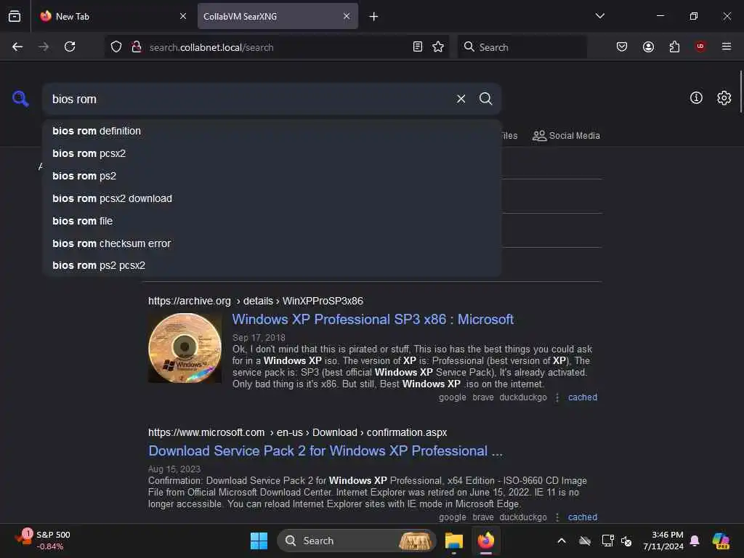The width and height of the screenshot is (744, 558).
Task: Choose suggestion bios rom ps2
Action: (x=272, y=176)
